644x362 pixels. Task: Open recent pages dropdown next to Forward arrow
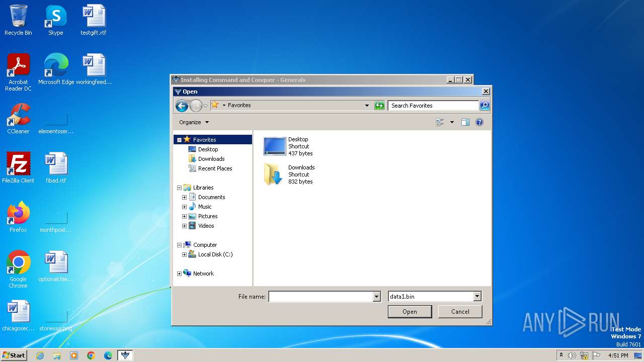205,106
